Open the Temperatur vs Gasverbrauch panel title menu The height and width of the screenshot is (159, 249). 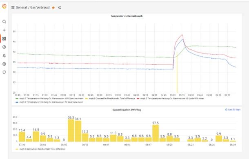pyautogui.click(x=127, y=16)
